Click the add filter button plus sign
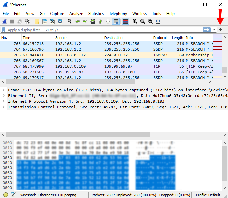The image size is (228, 198). (x=220, y=30)
